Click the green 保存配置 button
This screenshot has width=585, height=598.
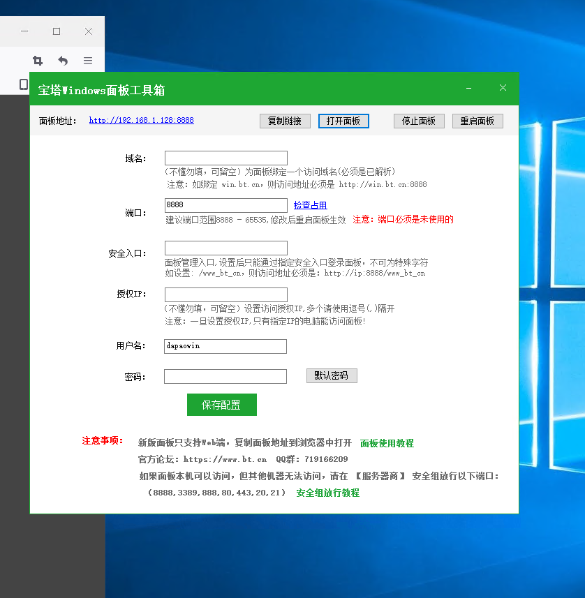point(222,405)
